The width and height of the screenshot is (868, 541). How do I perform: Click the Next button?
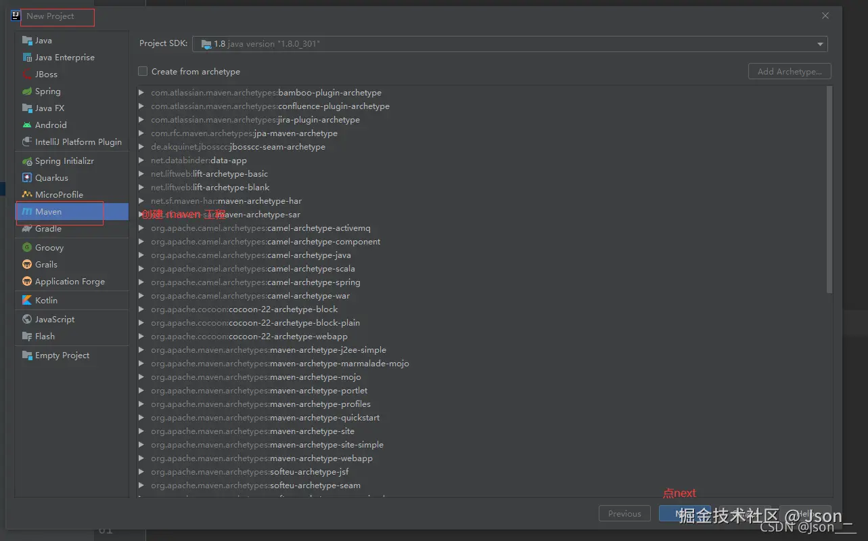click(x=685, y=514)
